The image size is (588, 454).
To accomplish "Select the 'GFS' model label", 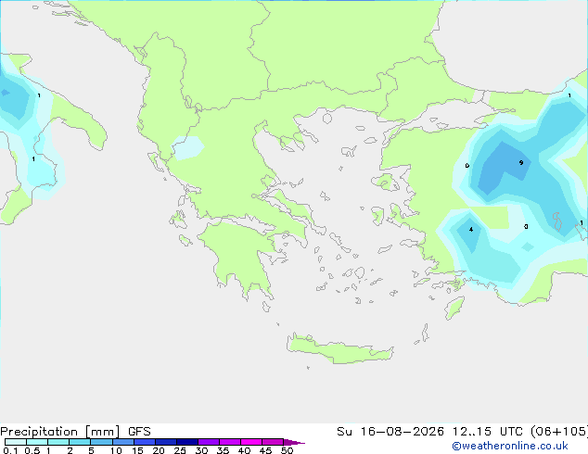I will tap(139, 432).
